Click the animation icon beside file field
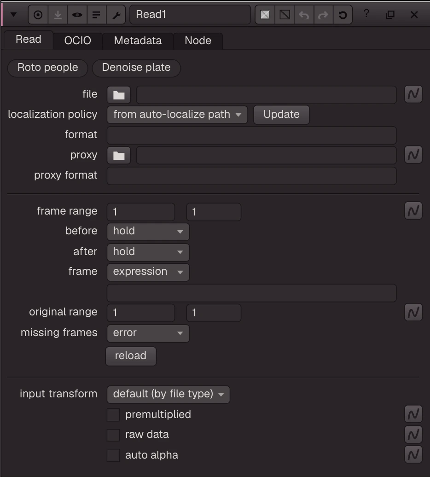430x477 pixels. (413, 94)
